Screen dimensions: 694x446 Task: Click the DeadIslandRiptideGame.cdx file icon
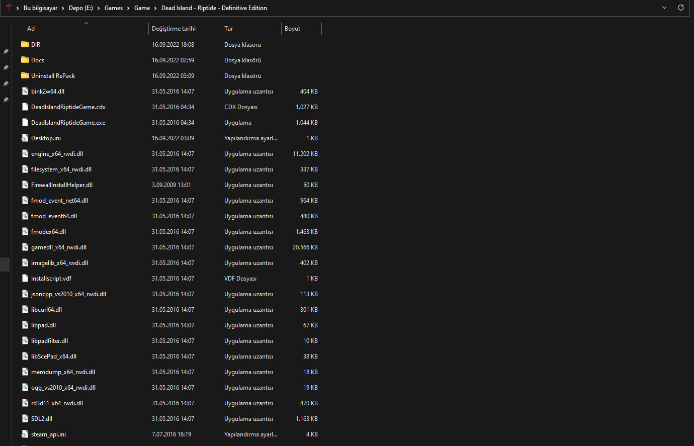tap(25, 107)
